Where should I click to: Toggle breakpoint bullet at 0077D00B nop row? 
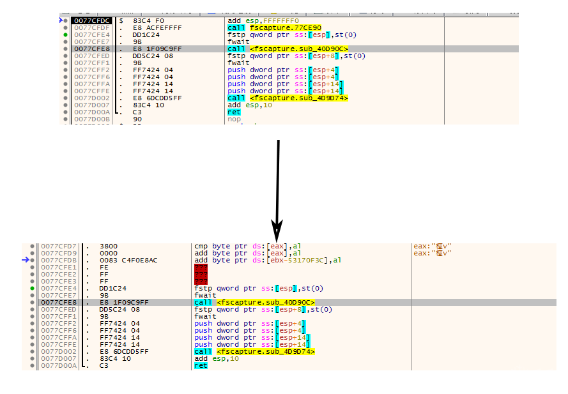pos(65,119)
